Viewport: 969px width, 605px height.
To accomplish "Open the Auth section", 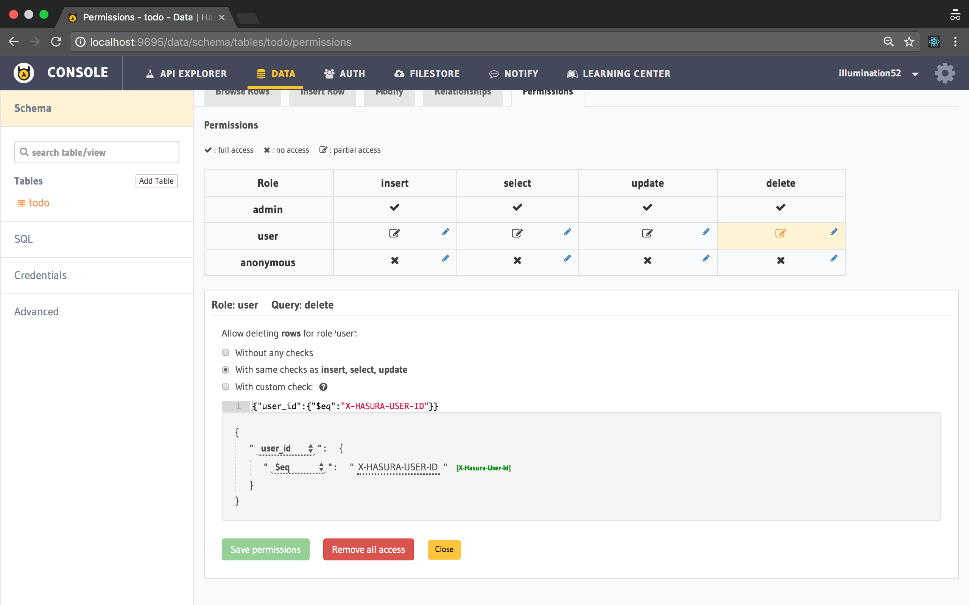I will pos(344,73).
